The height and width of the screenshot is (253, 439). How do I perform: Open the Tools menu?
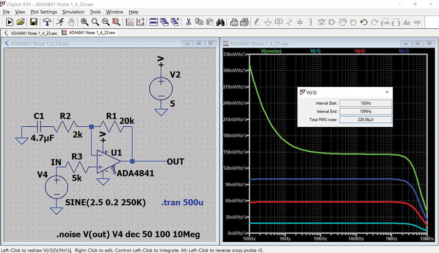pos(95,12)
